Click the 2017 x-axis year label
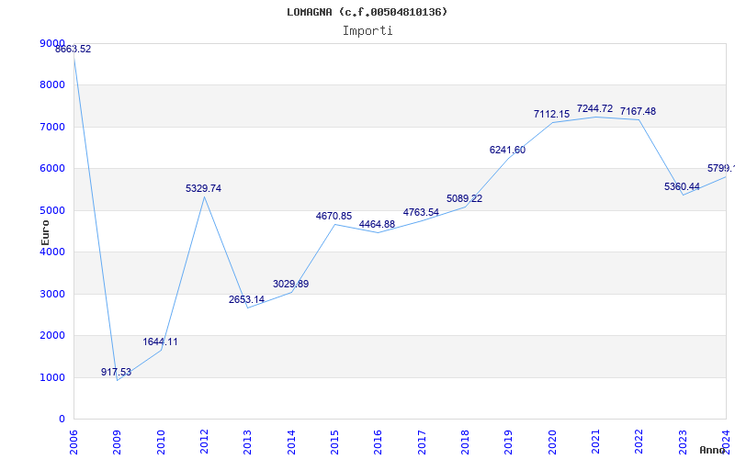The image size is (735, 459). [x=422, y=442]
